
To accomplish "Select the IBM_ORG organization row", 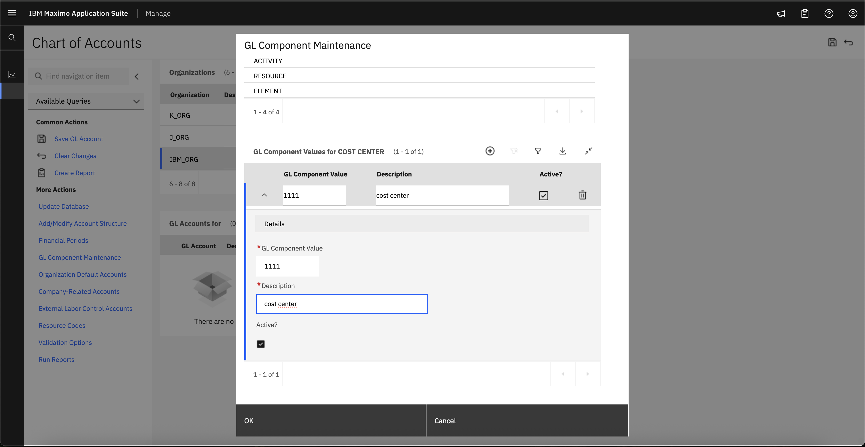I will point(198,159).
